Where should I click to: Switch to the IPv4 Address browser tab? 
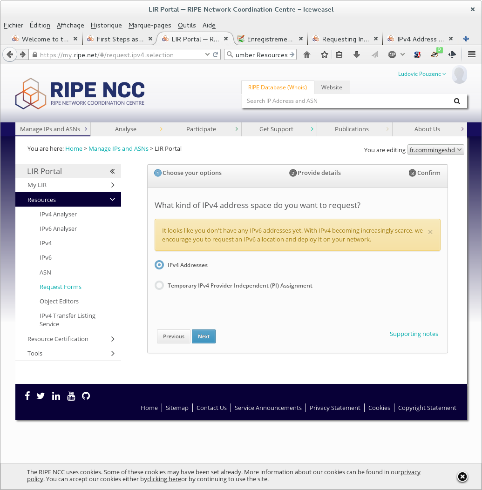(x=421, y=39)
